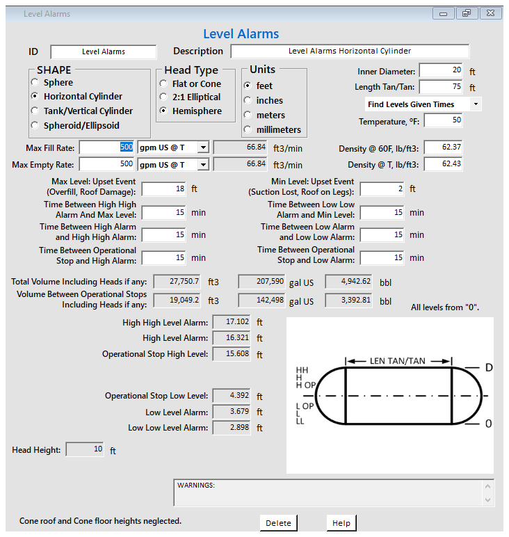
Task: Click the High High Level Alarm value
Action: pos(232,322)
